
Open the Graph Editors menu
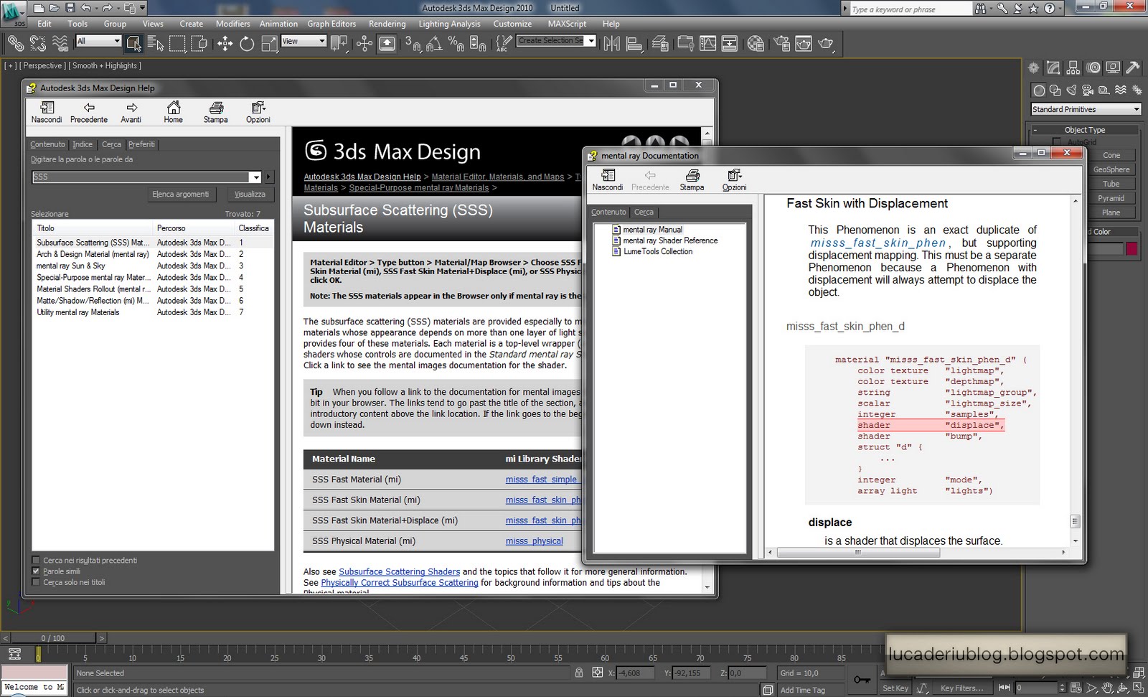pos(331,24)
